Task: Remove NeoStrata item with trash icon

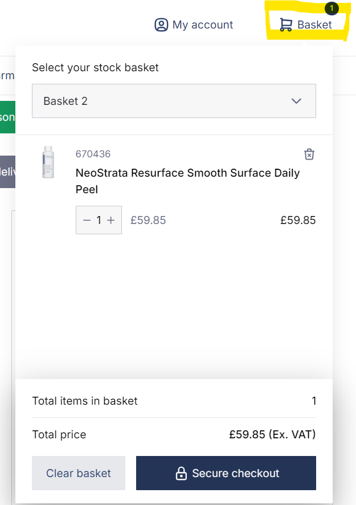Action: (x=309, y=154)
